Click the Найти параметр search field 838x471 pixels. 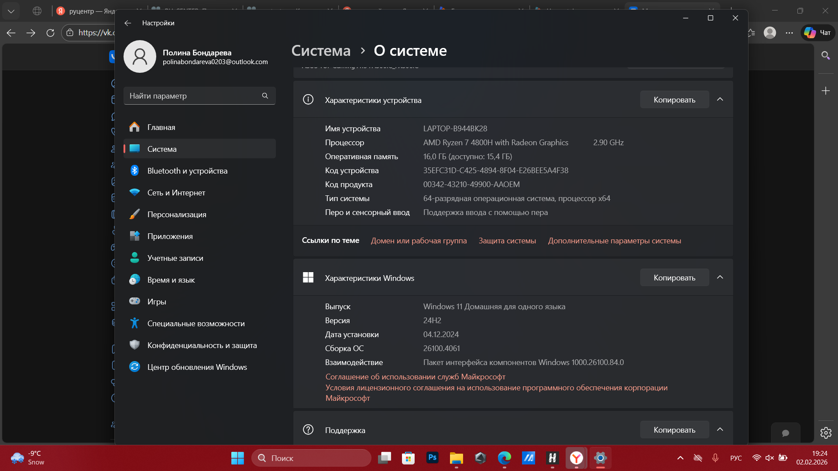(192, 96)
